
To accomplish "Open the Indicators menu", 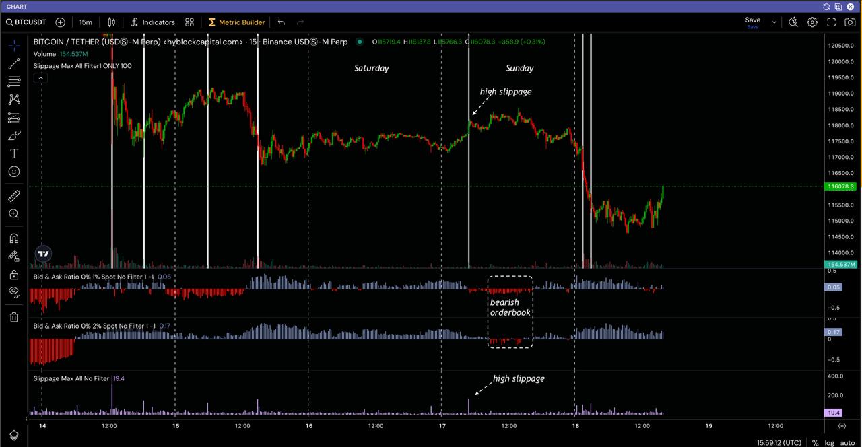I will coord(152,22).
